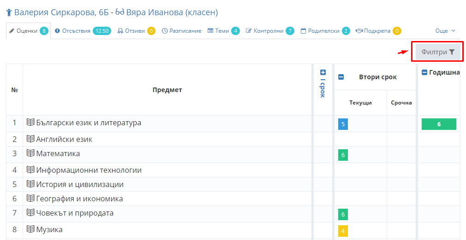This screenshot has height=240, width=466.
Task: Open the Разписание tab
Action: pos(182,31)
